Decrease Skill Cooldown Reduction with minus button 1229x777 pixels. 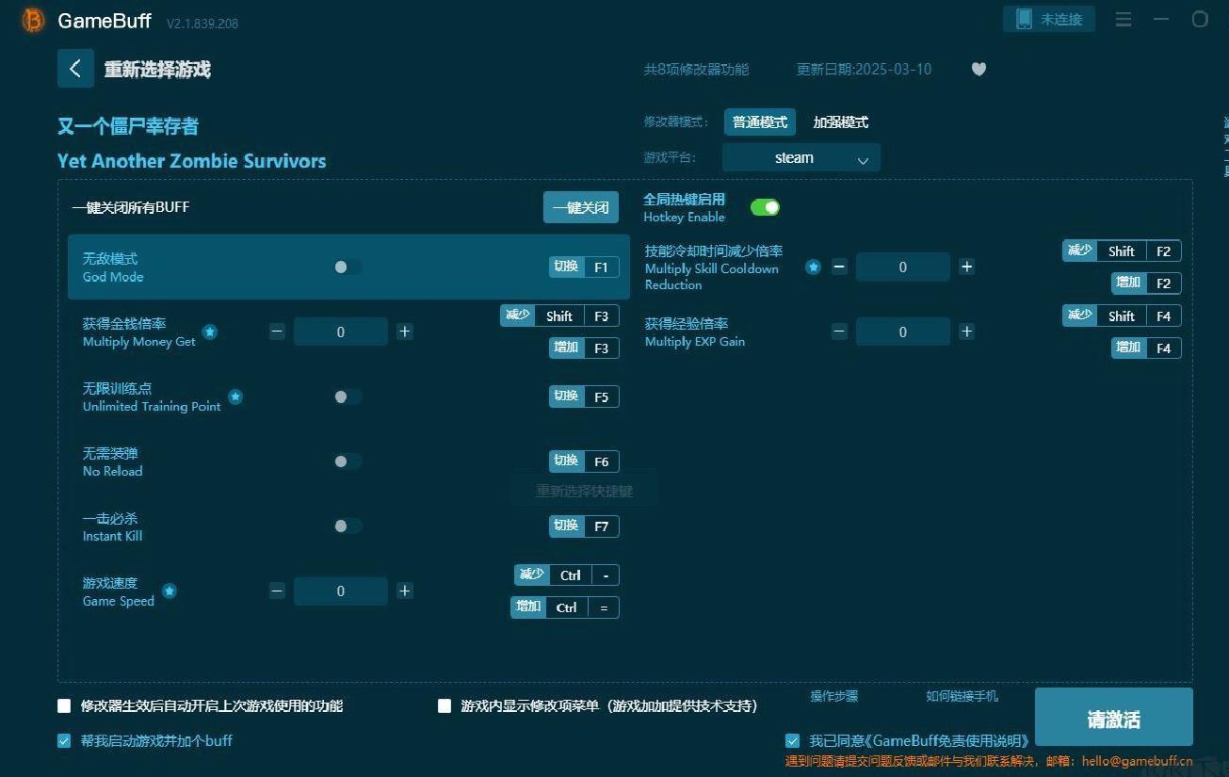tap(839, 267)
